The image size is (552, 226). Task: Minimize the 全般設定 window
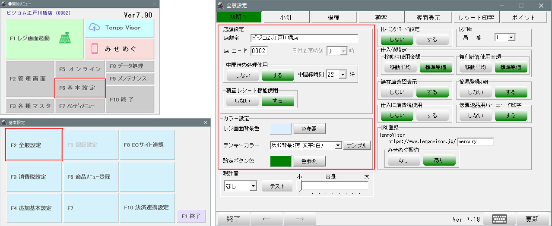pyautogui.click(x=501, y=5)
